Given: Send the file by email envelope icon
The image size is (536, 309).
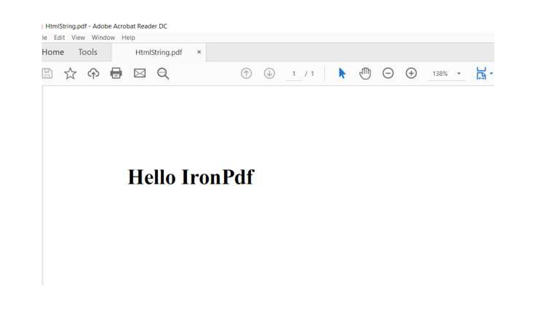Looking at the screenshot, I should (139, 73).
